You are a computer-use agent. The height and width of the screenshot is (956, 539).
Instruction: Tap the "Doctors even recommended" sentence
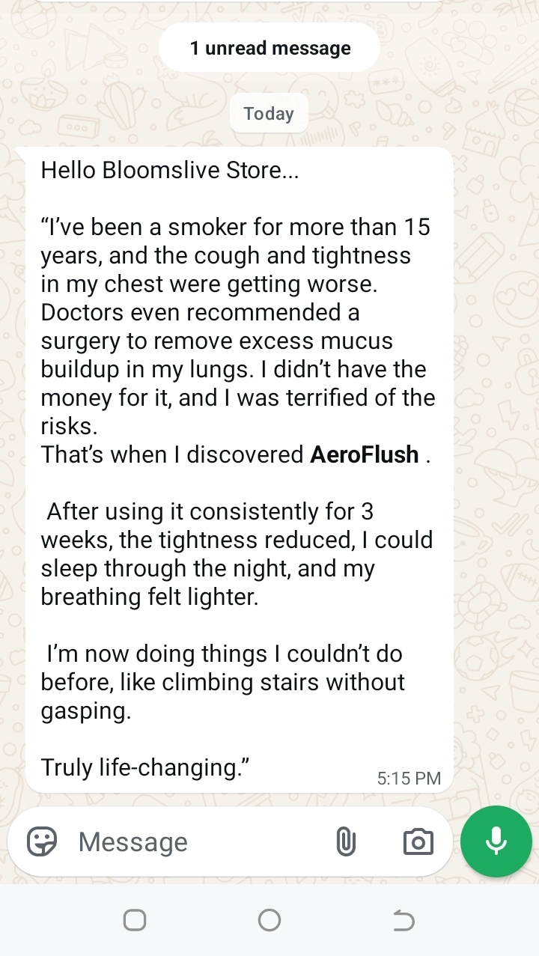coord(200,312)
